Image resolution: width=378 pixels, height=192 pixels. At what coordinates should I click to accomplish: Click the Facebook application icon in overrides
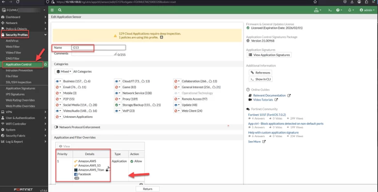pyautogui.click(x=76, y=174)
